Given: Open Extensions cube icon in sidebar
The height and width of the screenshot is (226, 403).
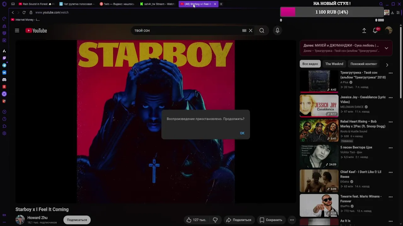Looking at the screenshot, I should click(x=4, y=126).
